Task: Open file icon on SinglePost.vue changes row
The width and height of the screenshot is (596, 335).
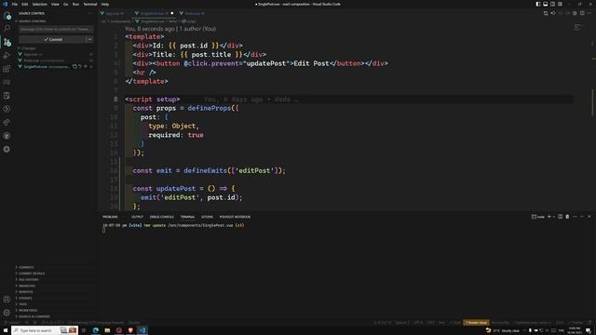Action: [74, 66]
